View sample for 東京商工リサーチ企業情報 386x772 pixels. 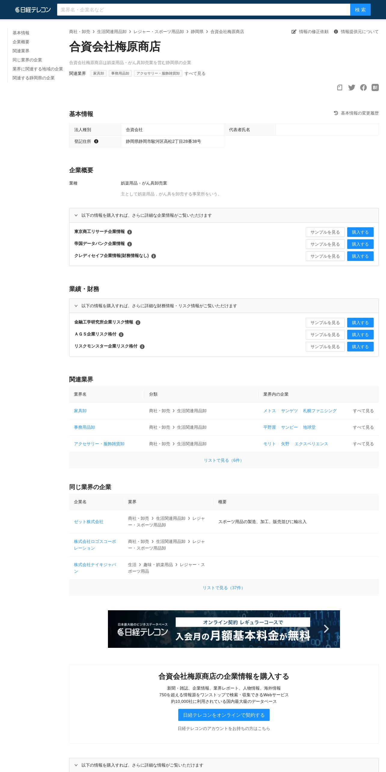point(325,232)
